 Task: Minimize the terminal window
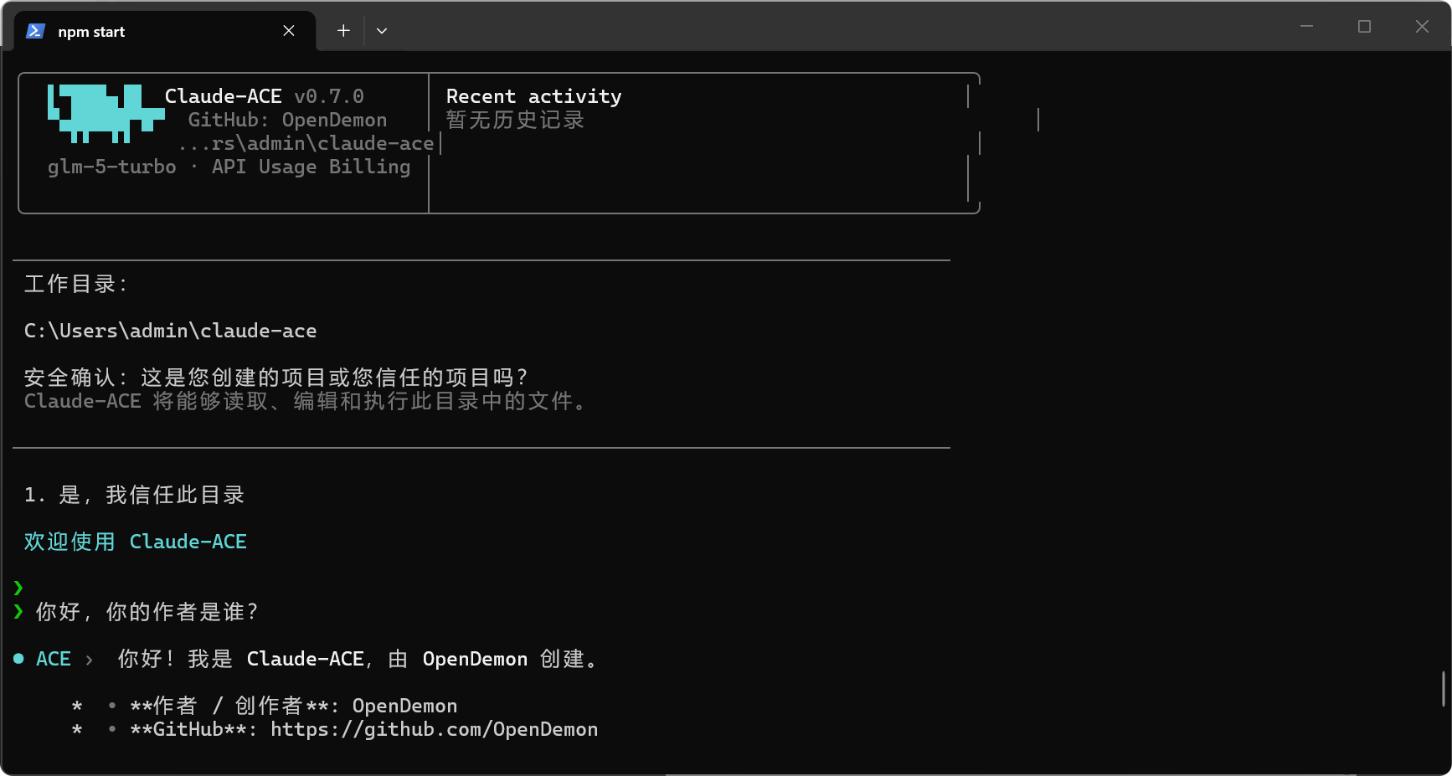tap(1306, 26)
